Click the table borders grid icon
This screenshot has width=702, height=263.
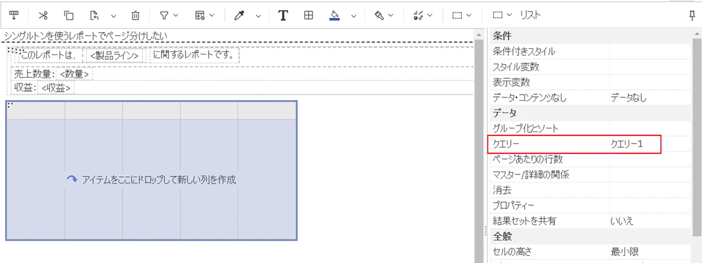point(308,15)
